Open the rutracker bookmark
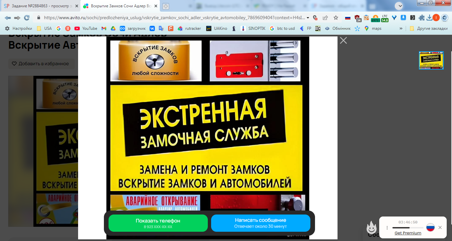This screenshot has height=241, width=452. point(189,28)
